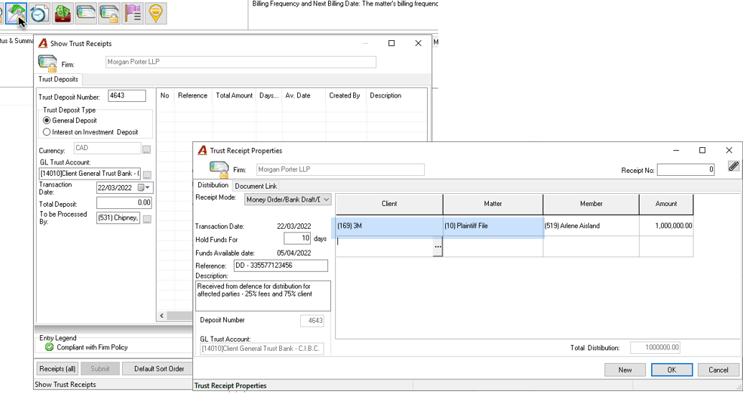Screen dimensions: 743x399
Task: Click the paperclip attachment icon in Trust Receipt Properties
Action: [x=734, y=166]
